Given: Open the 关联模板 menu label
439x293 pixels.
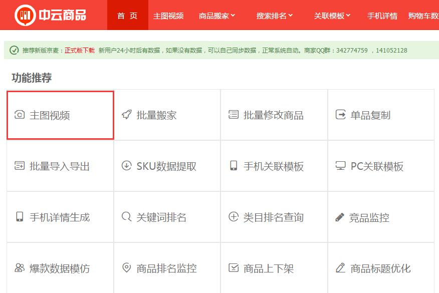Looking at the screenshot, I should [329, 16].
